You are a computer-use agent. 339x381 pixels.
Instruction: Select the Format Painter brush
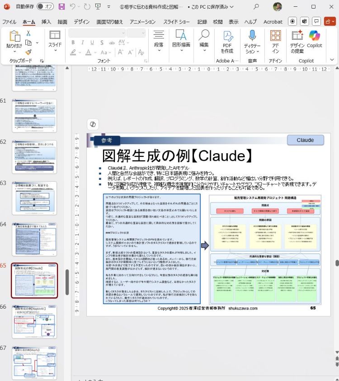click(28, 52)
